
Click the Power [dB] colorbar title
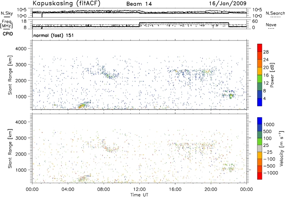tap(272, 75)
